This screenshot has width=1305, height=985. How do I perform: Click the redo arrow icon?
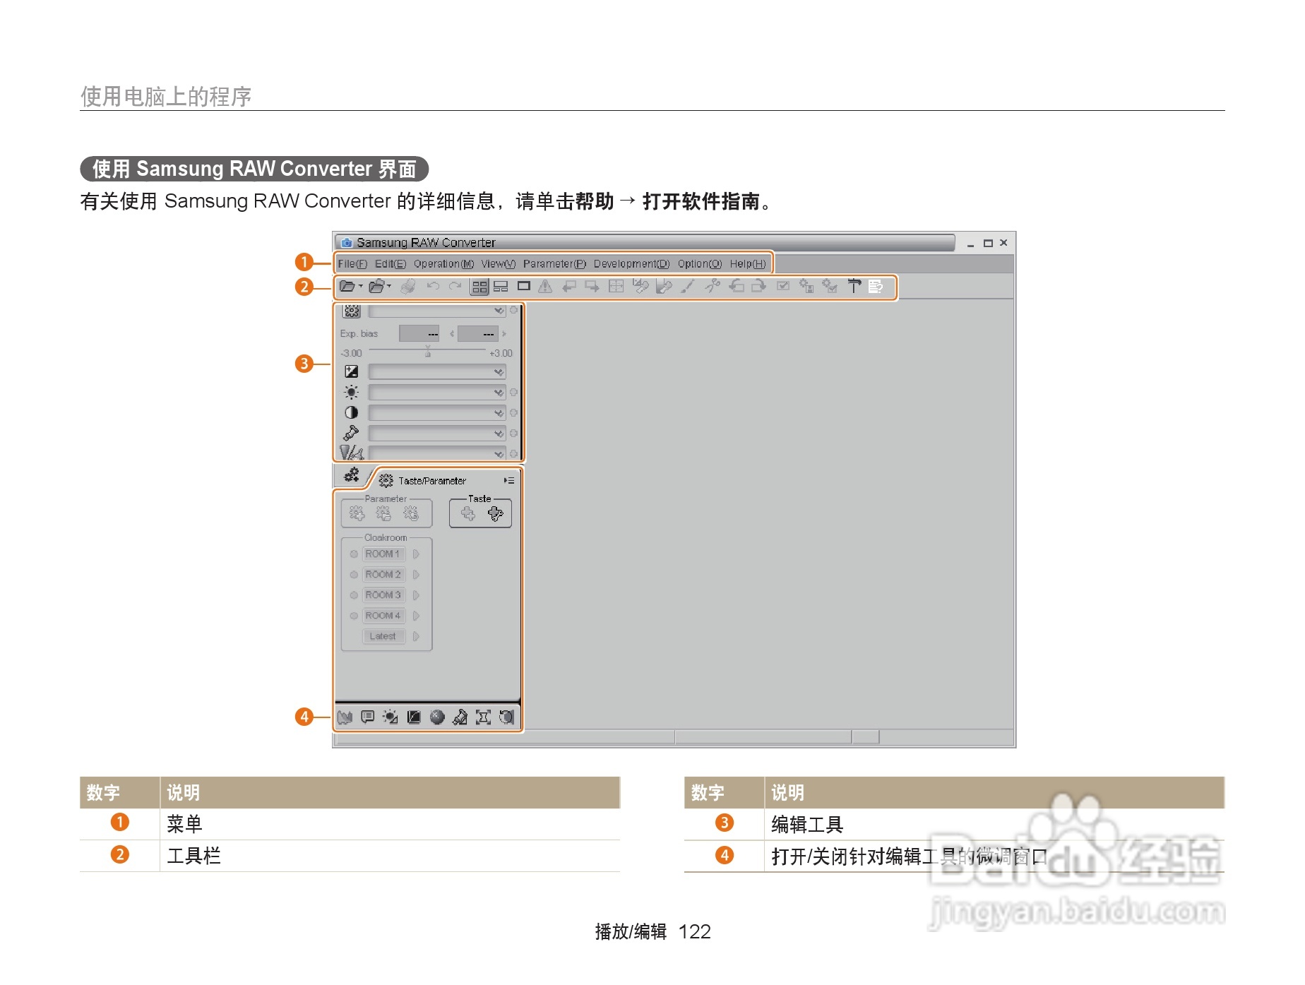pyautogui.click(x=455, y=287)
